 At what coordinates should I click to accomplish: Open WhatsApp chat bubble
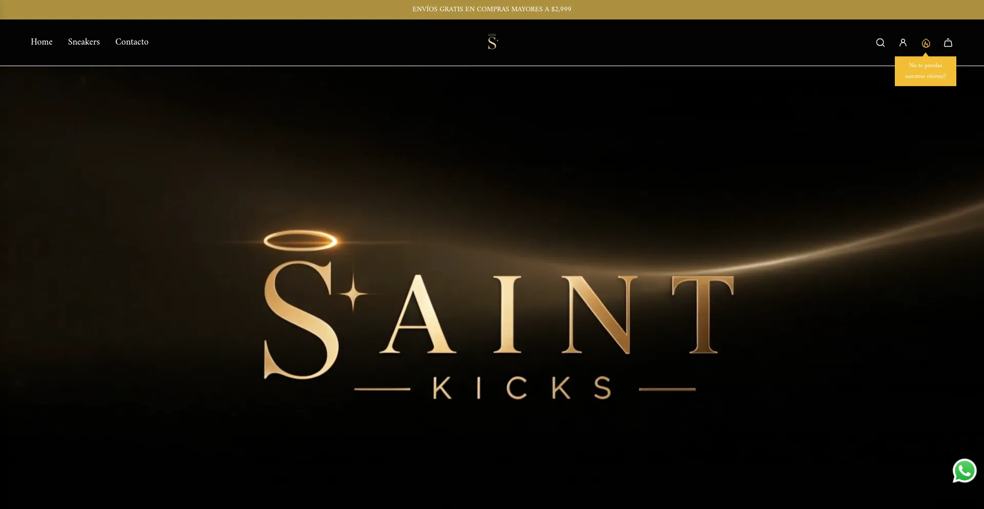coord(965,471)
